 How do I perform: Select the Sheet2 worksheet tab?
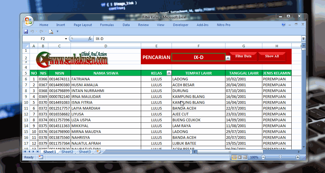(x=67, y=152)
